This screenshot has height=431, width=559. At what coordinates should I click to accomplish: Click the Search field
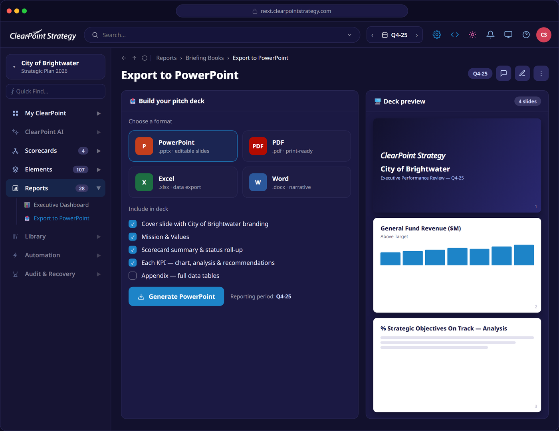222,35
